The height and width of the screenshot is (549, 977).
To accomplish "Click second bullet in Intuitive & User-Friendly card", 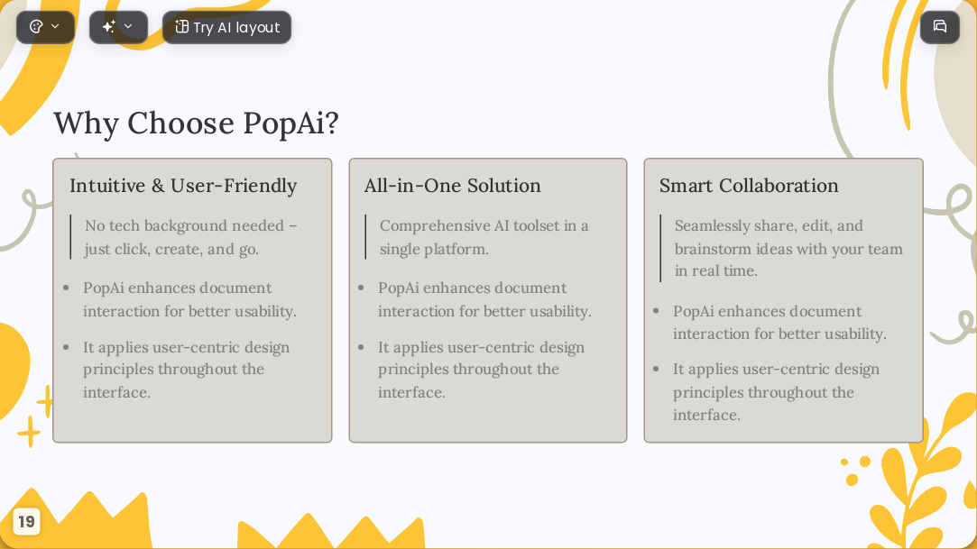I will pos(186,370).
